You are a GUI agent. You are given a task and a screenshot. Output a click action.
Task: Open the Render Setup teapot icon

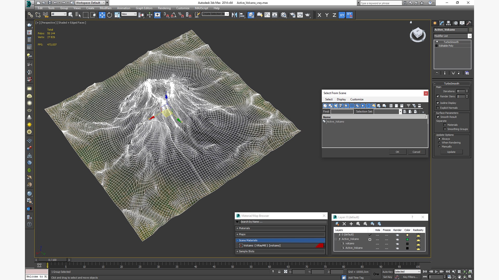tap(292, 15)
